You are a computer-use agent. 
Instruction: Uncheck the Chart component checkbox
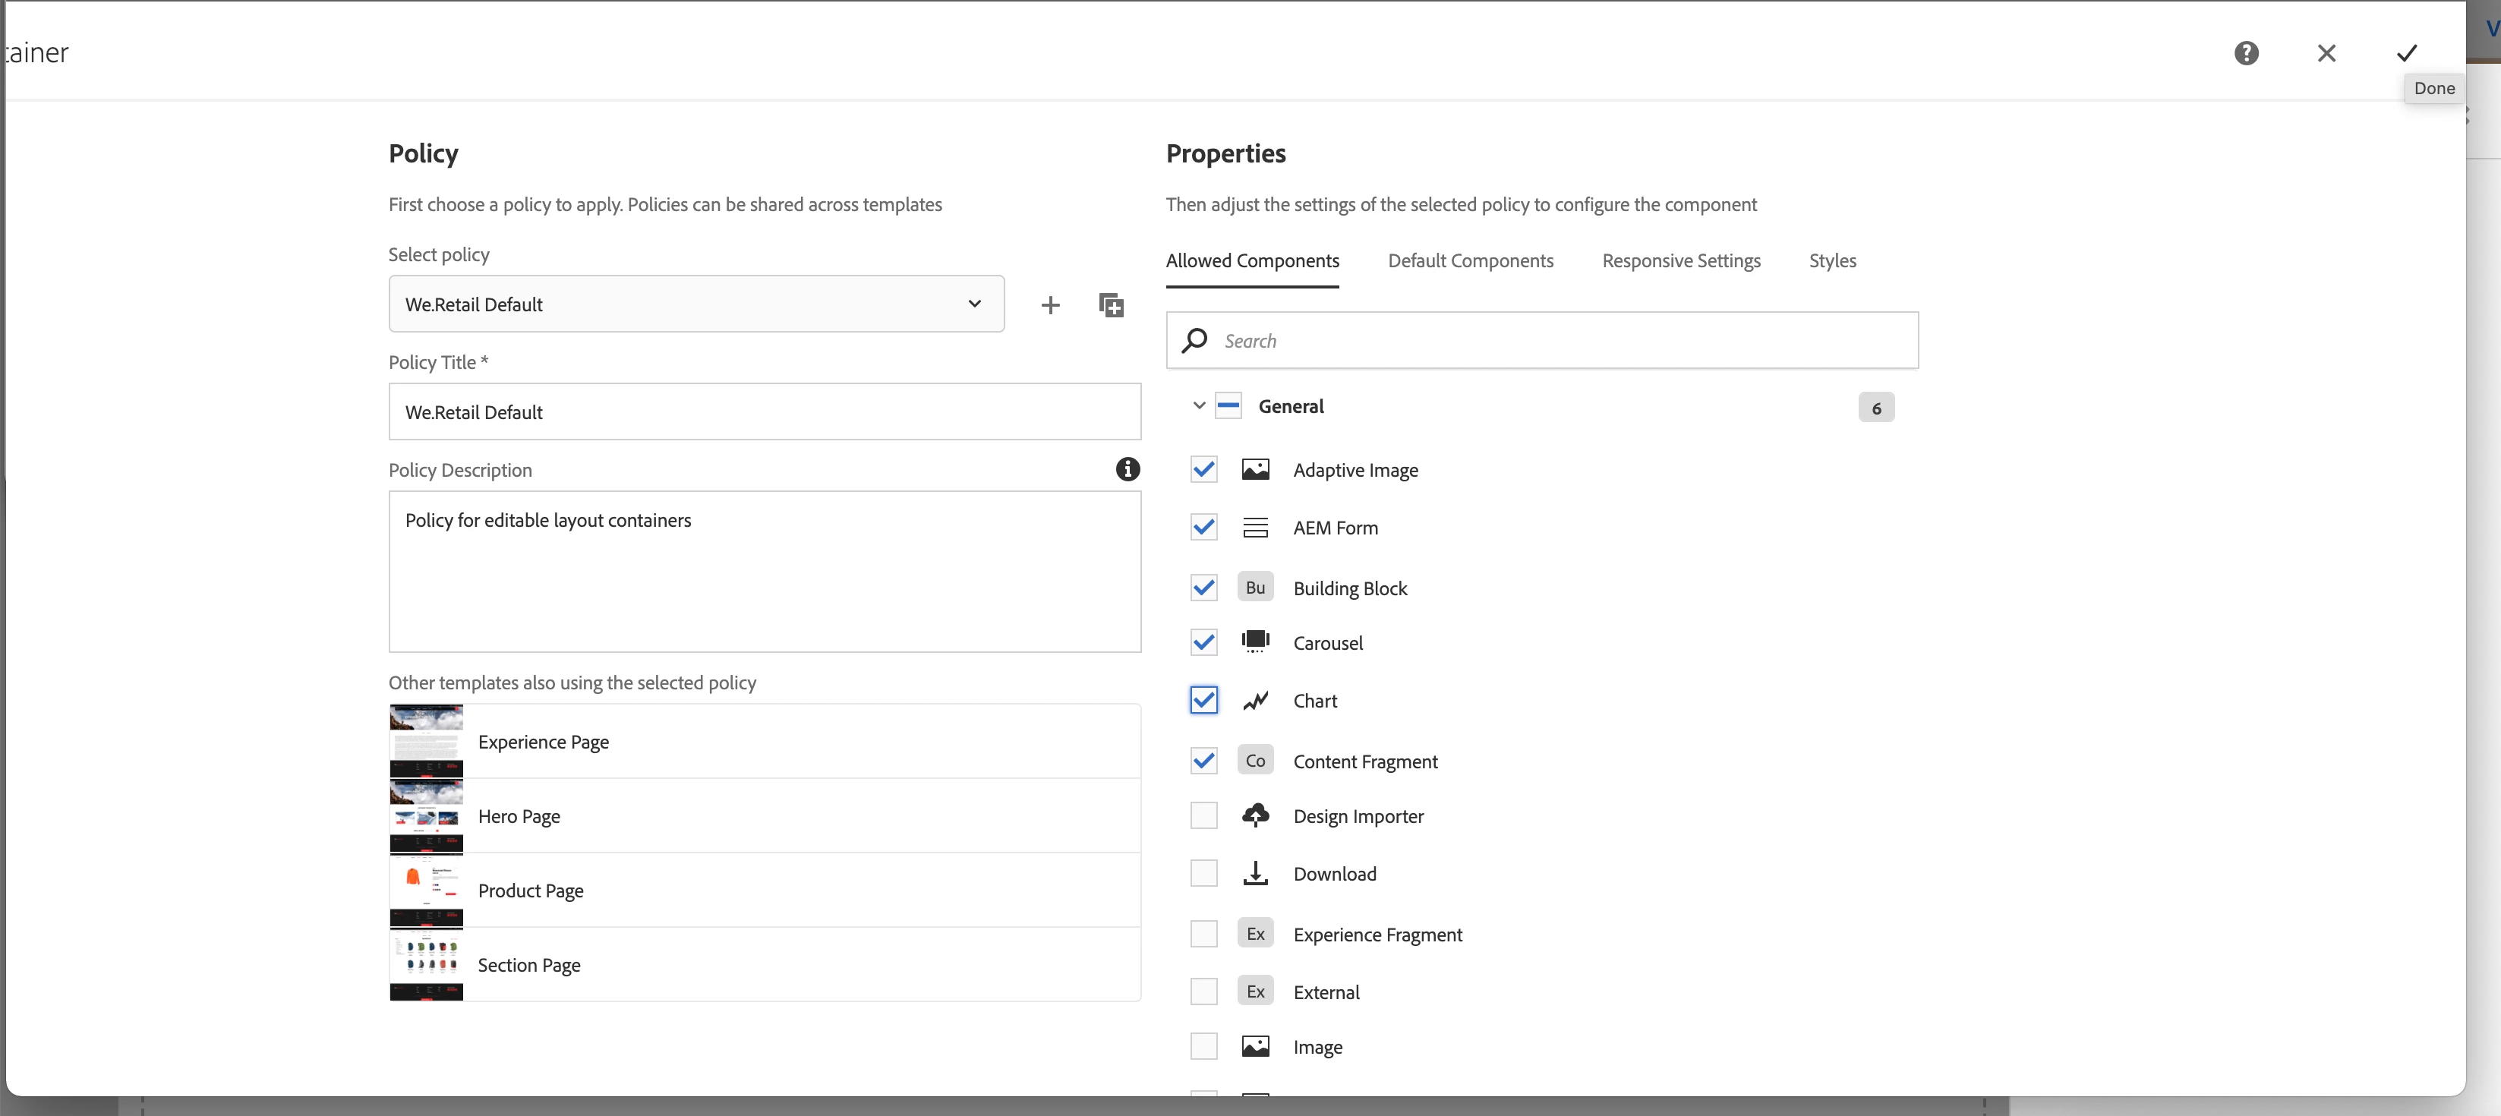pyautogui.click(x=1203, y=701)
